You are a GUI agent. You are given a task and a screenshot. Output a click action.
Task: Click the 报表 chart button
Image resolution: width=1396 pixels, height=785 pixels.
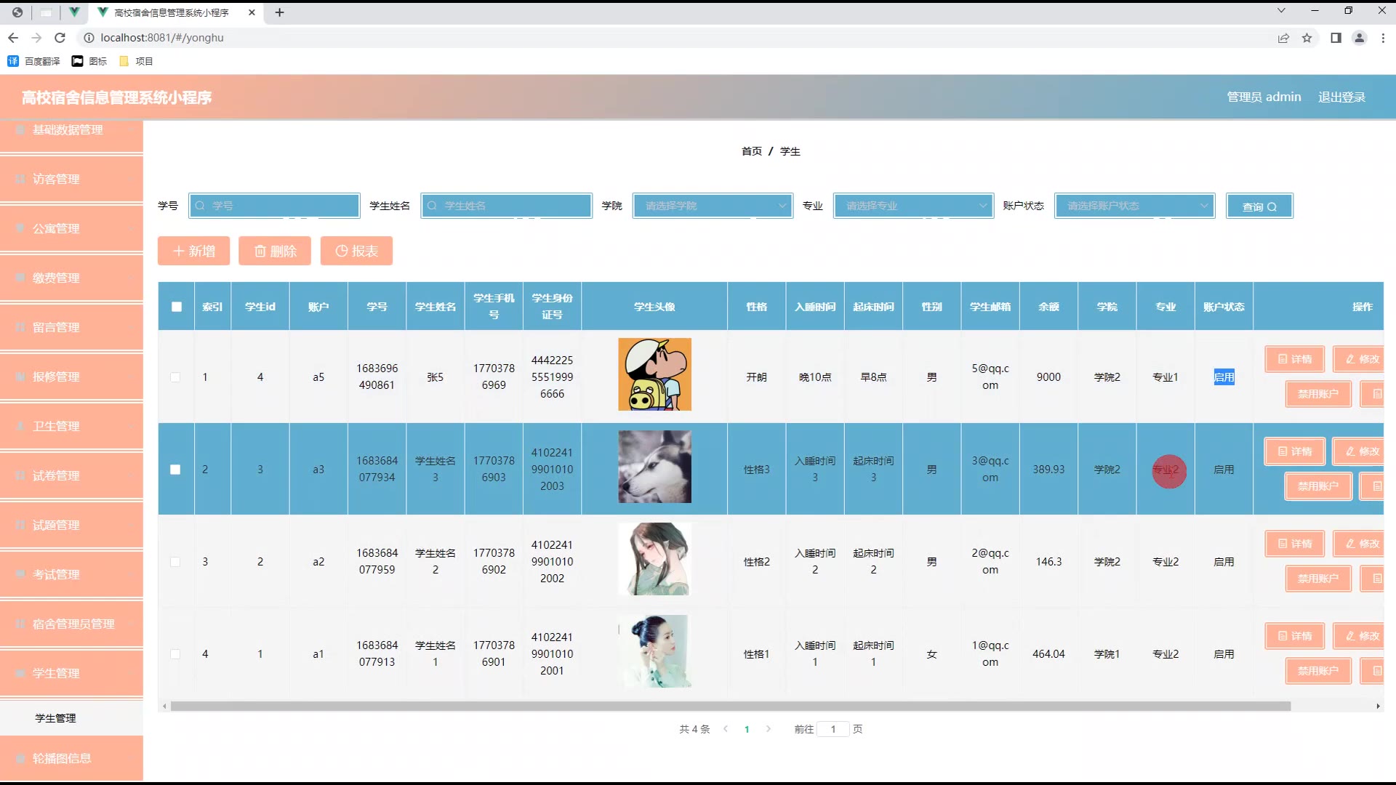coord(356,251)
